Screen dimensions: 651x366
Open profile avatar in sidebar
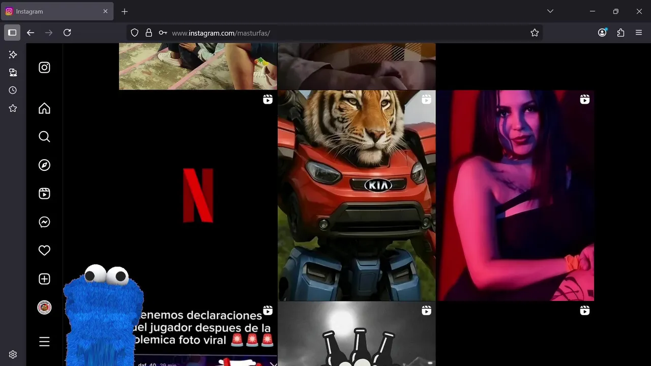coord(44,308)
